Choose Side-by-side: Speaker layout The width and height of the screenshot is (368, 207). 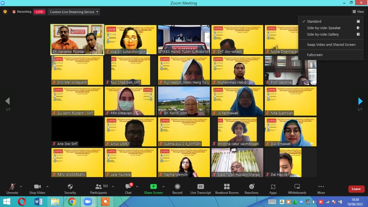click(x=331, y=28)
